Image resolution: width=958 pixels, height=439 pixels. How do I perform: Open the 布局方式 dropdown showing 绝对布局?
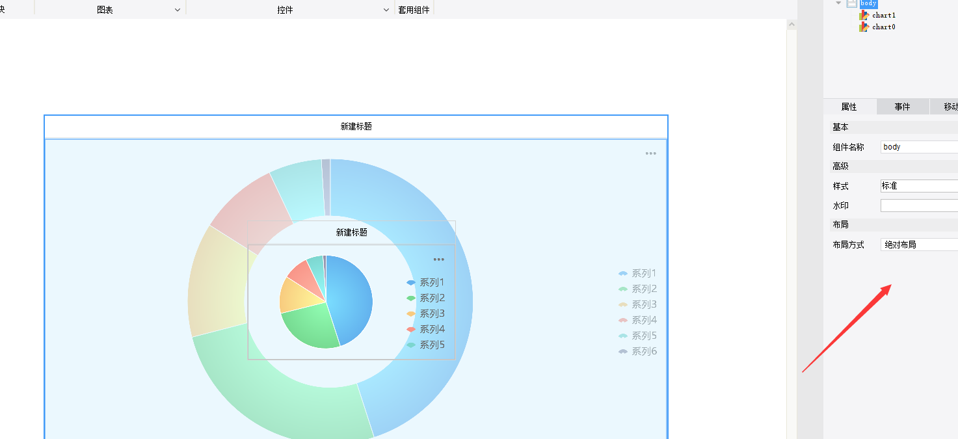click(919, 245)
